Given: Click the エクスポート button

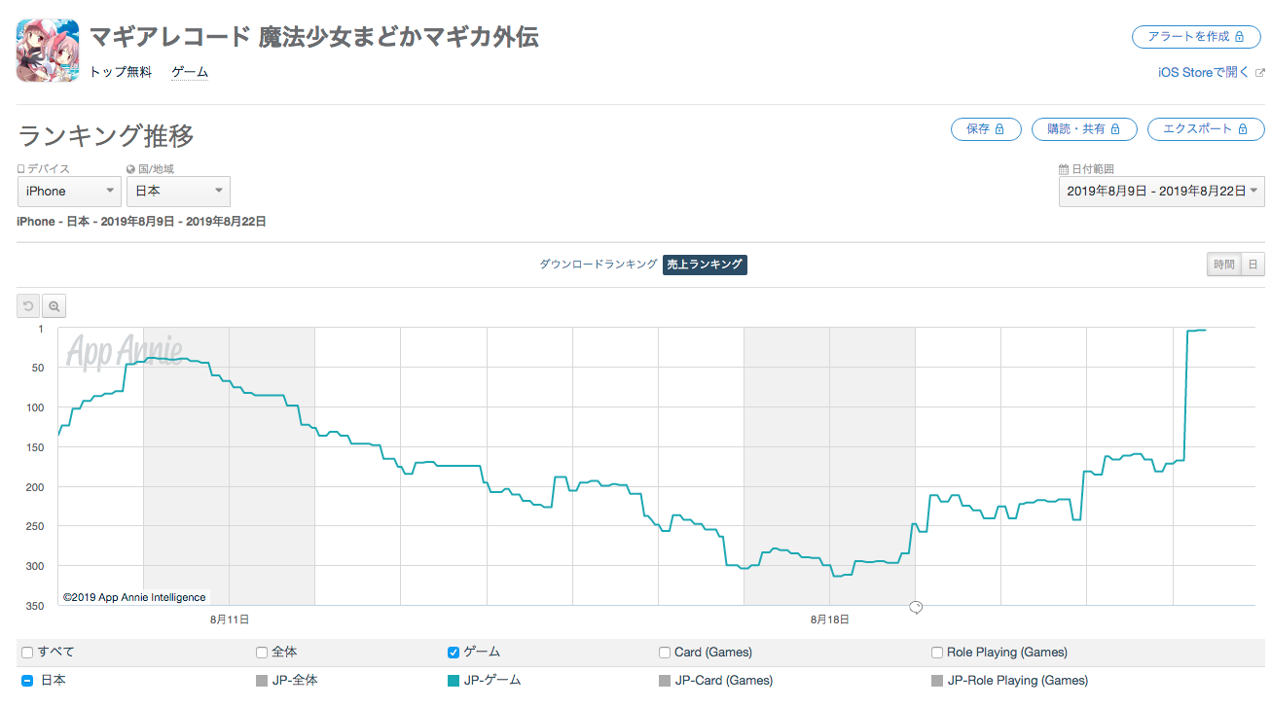Looking at the screenshot, I should (1206, 129).
